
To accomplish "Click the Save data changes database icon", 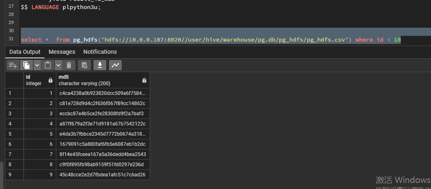I will point(84,65).
